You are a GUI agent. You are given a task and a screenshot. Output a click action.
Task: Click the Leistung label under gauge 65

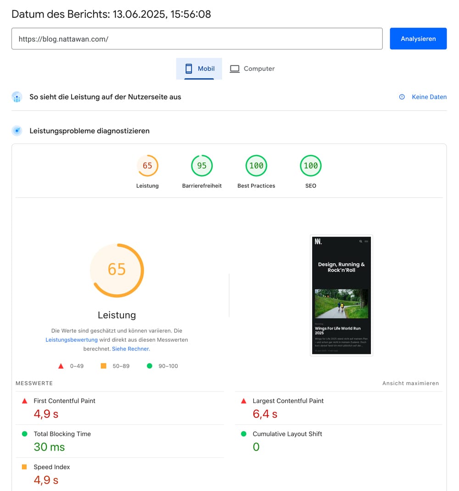(x=147, y=186)
